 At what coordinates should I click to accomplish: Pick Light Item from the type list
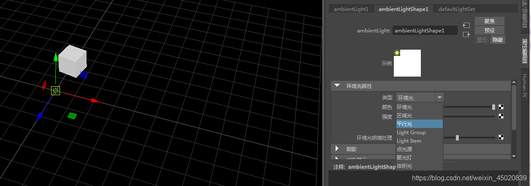(x=419, y=141)
